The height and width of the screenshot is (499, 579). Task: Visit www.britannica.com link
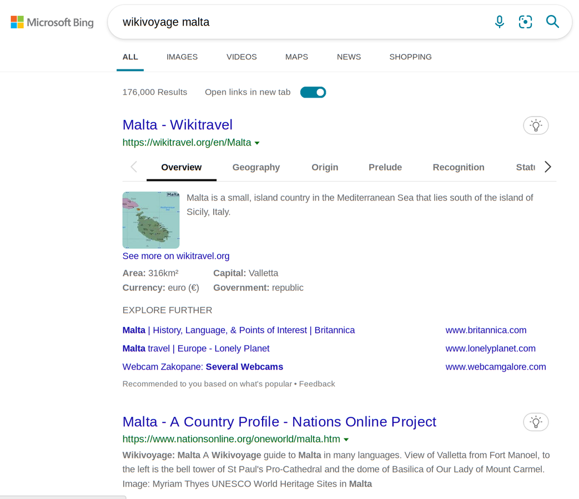[486, 330]
